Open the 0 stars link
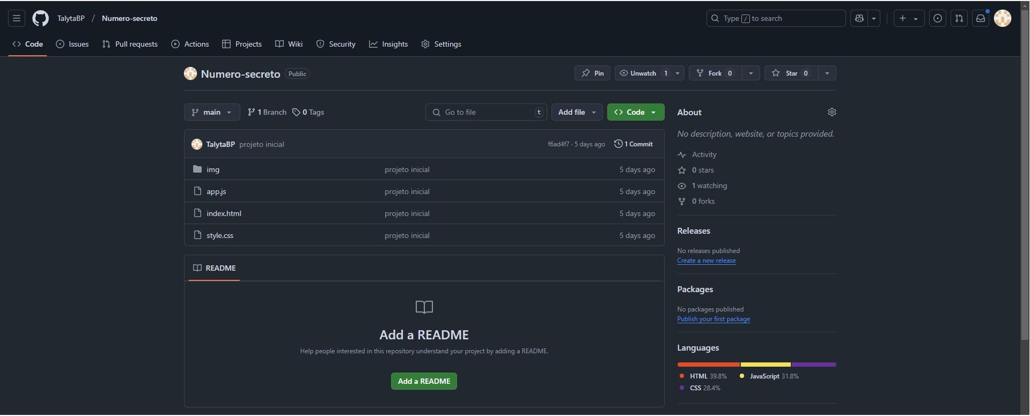Screen dimensions: 1030x416 (x=696, y=170)
